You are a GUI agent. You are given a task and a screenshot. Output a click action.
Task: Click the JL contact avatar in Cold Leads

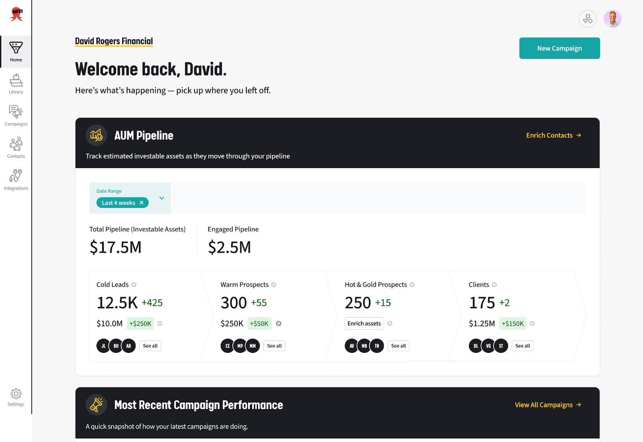(x=103, y=346)
